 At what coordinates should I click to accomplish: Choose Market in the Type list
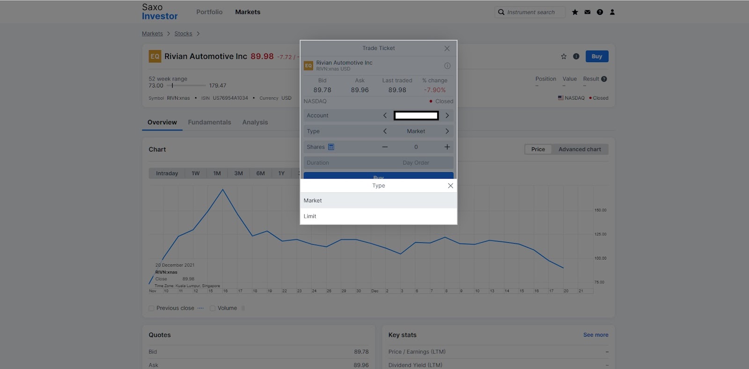click(x=379, y=201)
